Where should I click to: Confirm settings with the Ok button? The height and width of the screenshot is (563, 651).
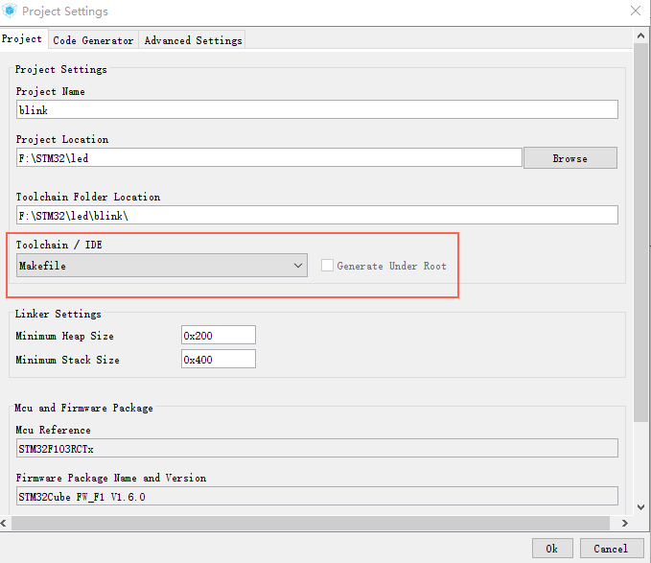point(552,549)
